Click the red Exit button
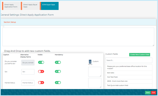This screenshot has width=158, height=96. [153, 93]
